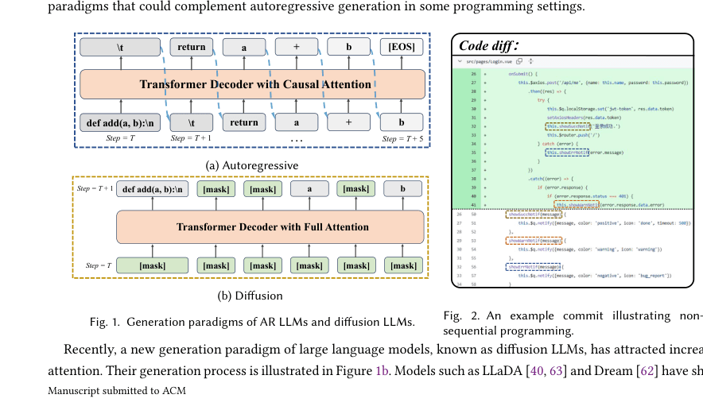Click 'def add(a, b):\n' box in Autoregressive figure
This screenshot has width=703, height=410.
point(120,122)
